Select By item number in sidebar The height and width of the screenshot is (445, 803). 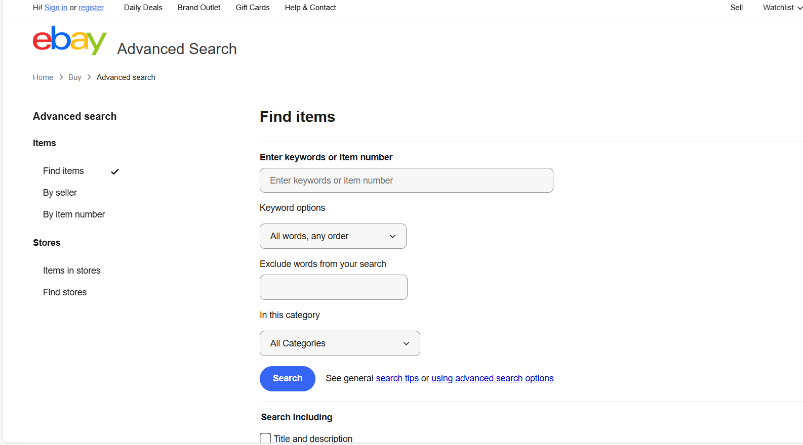[74, 214]
